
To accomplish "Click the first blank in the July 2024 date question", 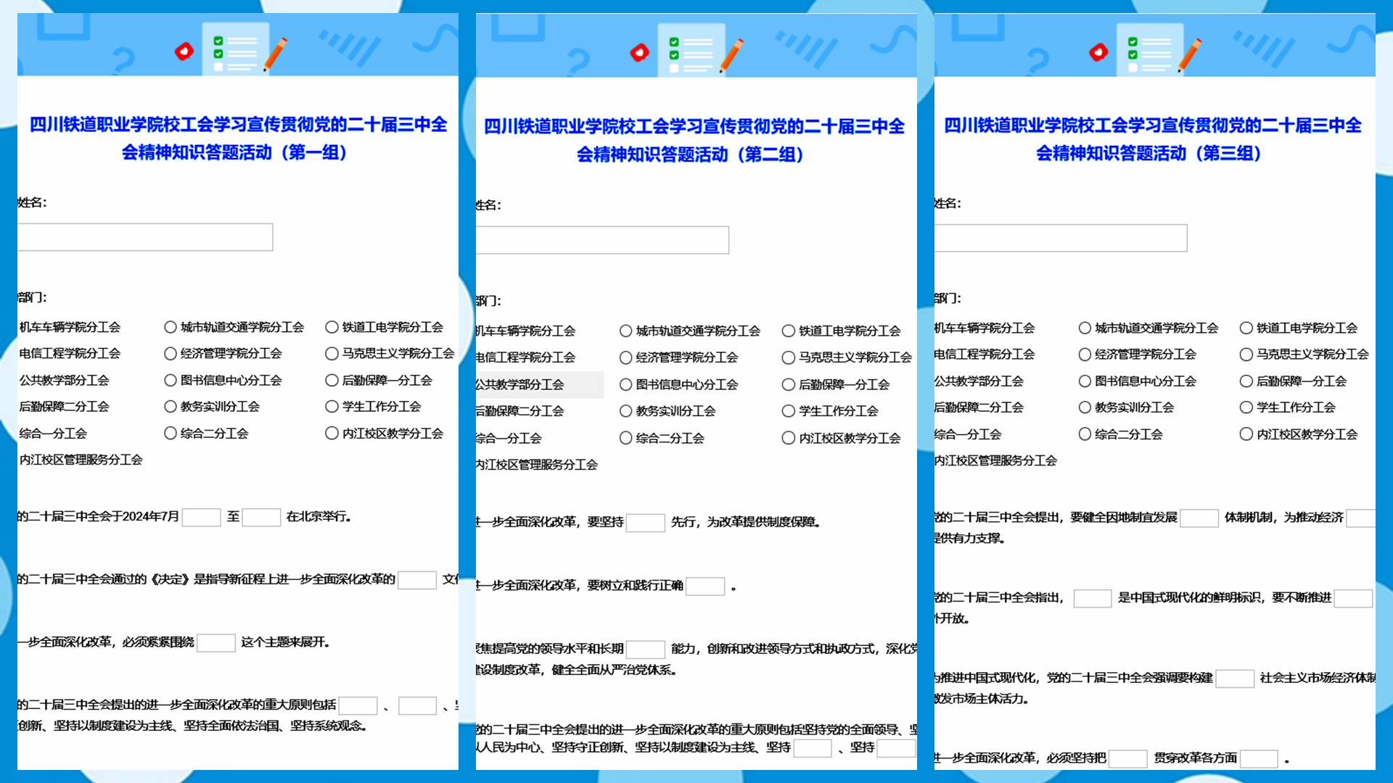I will click(202, 517).
